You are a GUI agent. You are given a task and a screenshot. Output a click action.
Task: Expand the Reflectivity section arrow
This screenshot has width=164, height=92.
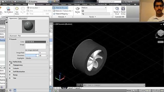click(10, 62)
